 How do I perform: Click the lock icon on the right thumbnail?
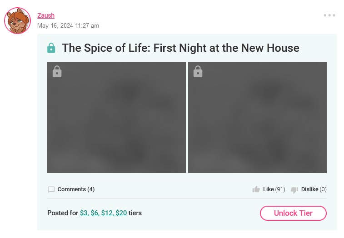[198, 71]
